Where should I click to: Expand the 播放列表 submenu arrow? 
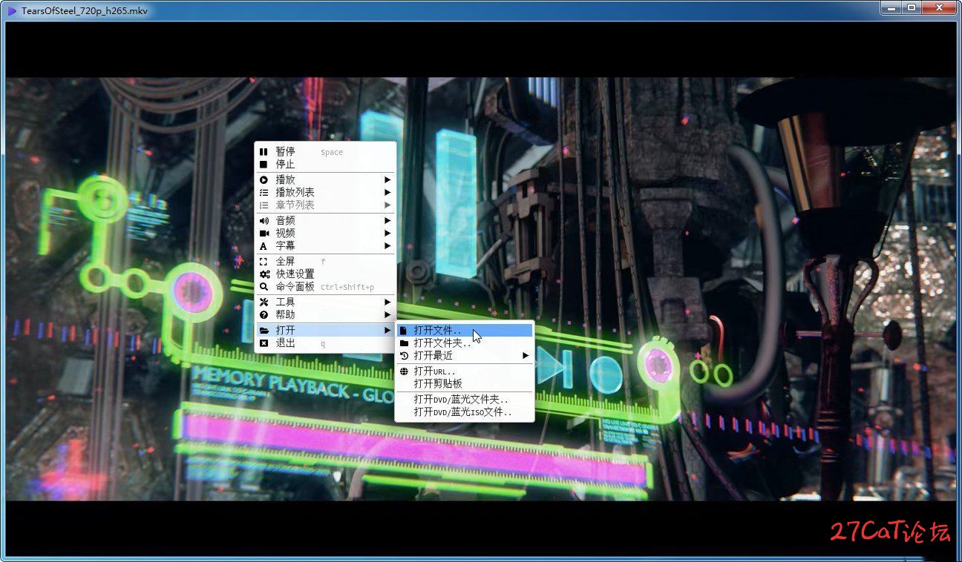[x=387, y=193]
